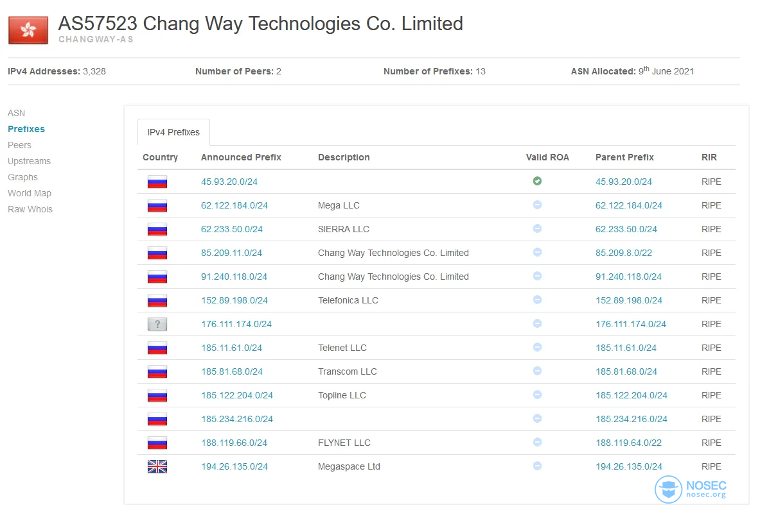Click ROA status icon in Mega LLC row
The height and width of the screenshot is (519, 760).
click(537, 205)
